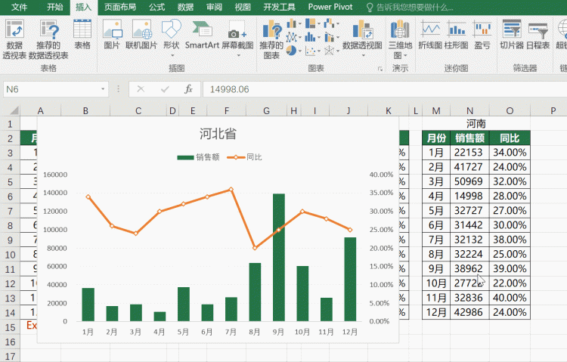Click the formula bar showing 14998.06
The height and width of the screenshot is (362, 567).
383,89
